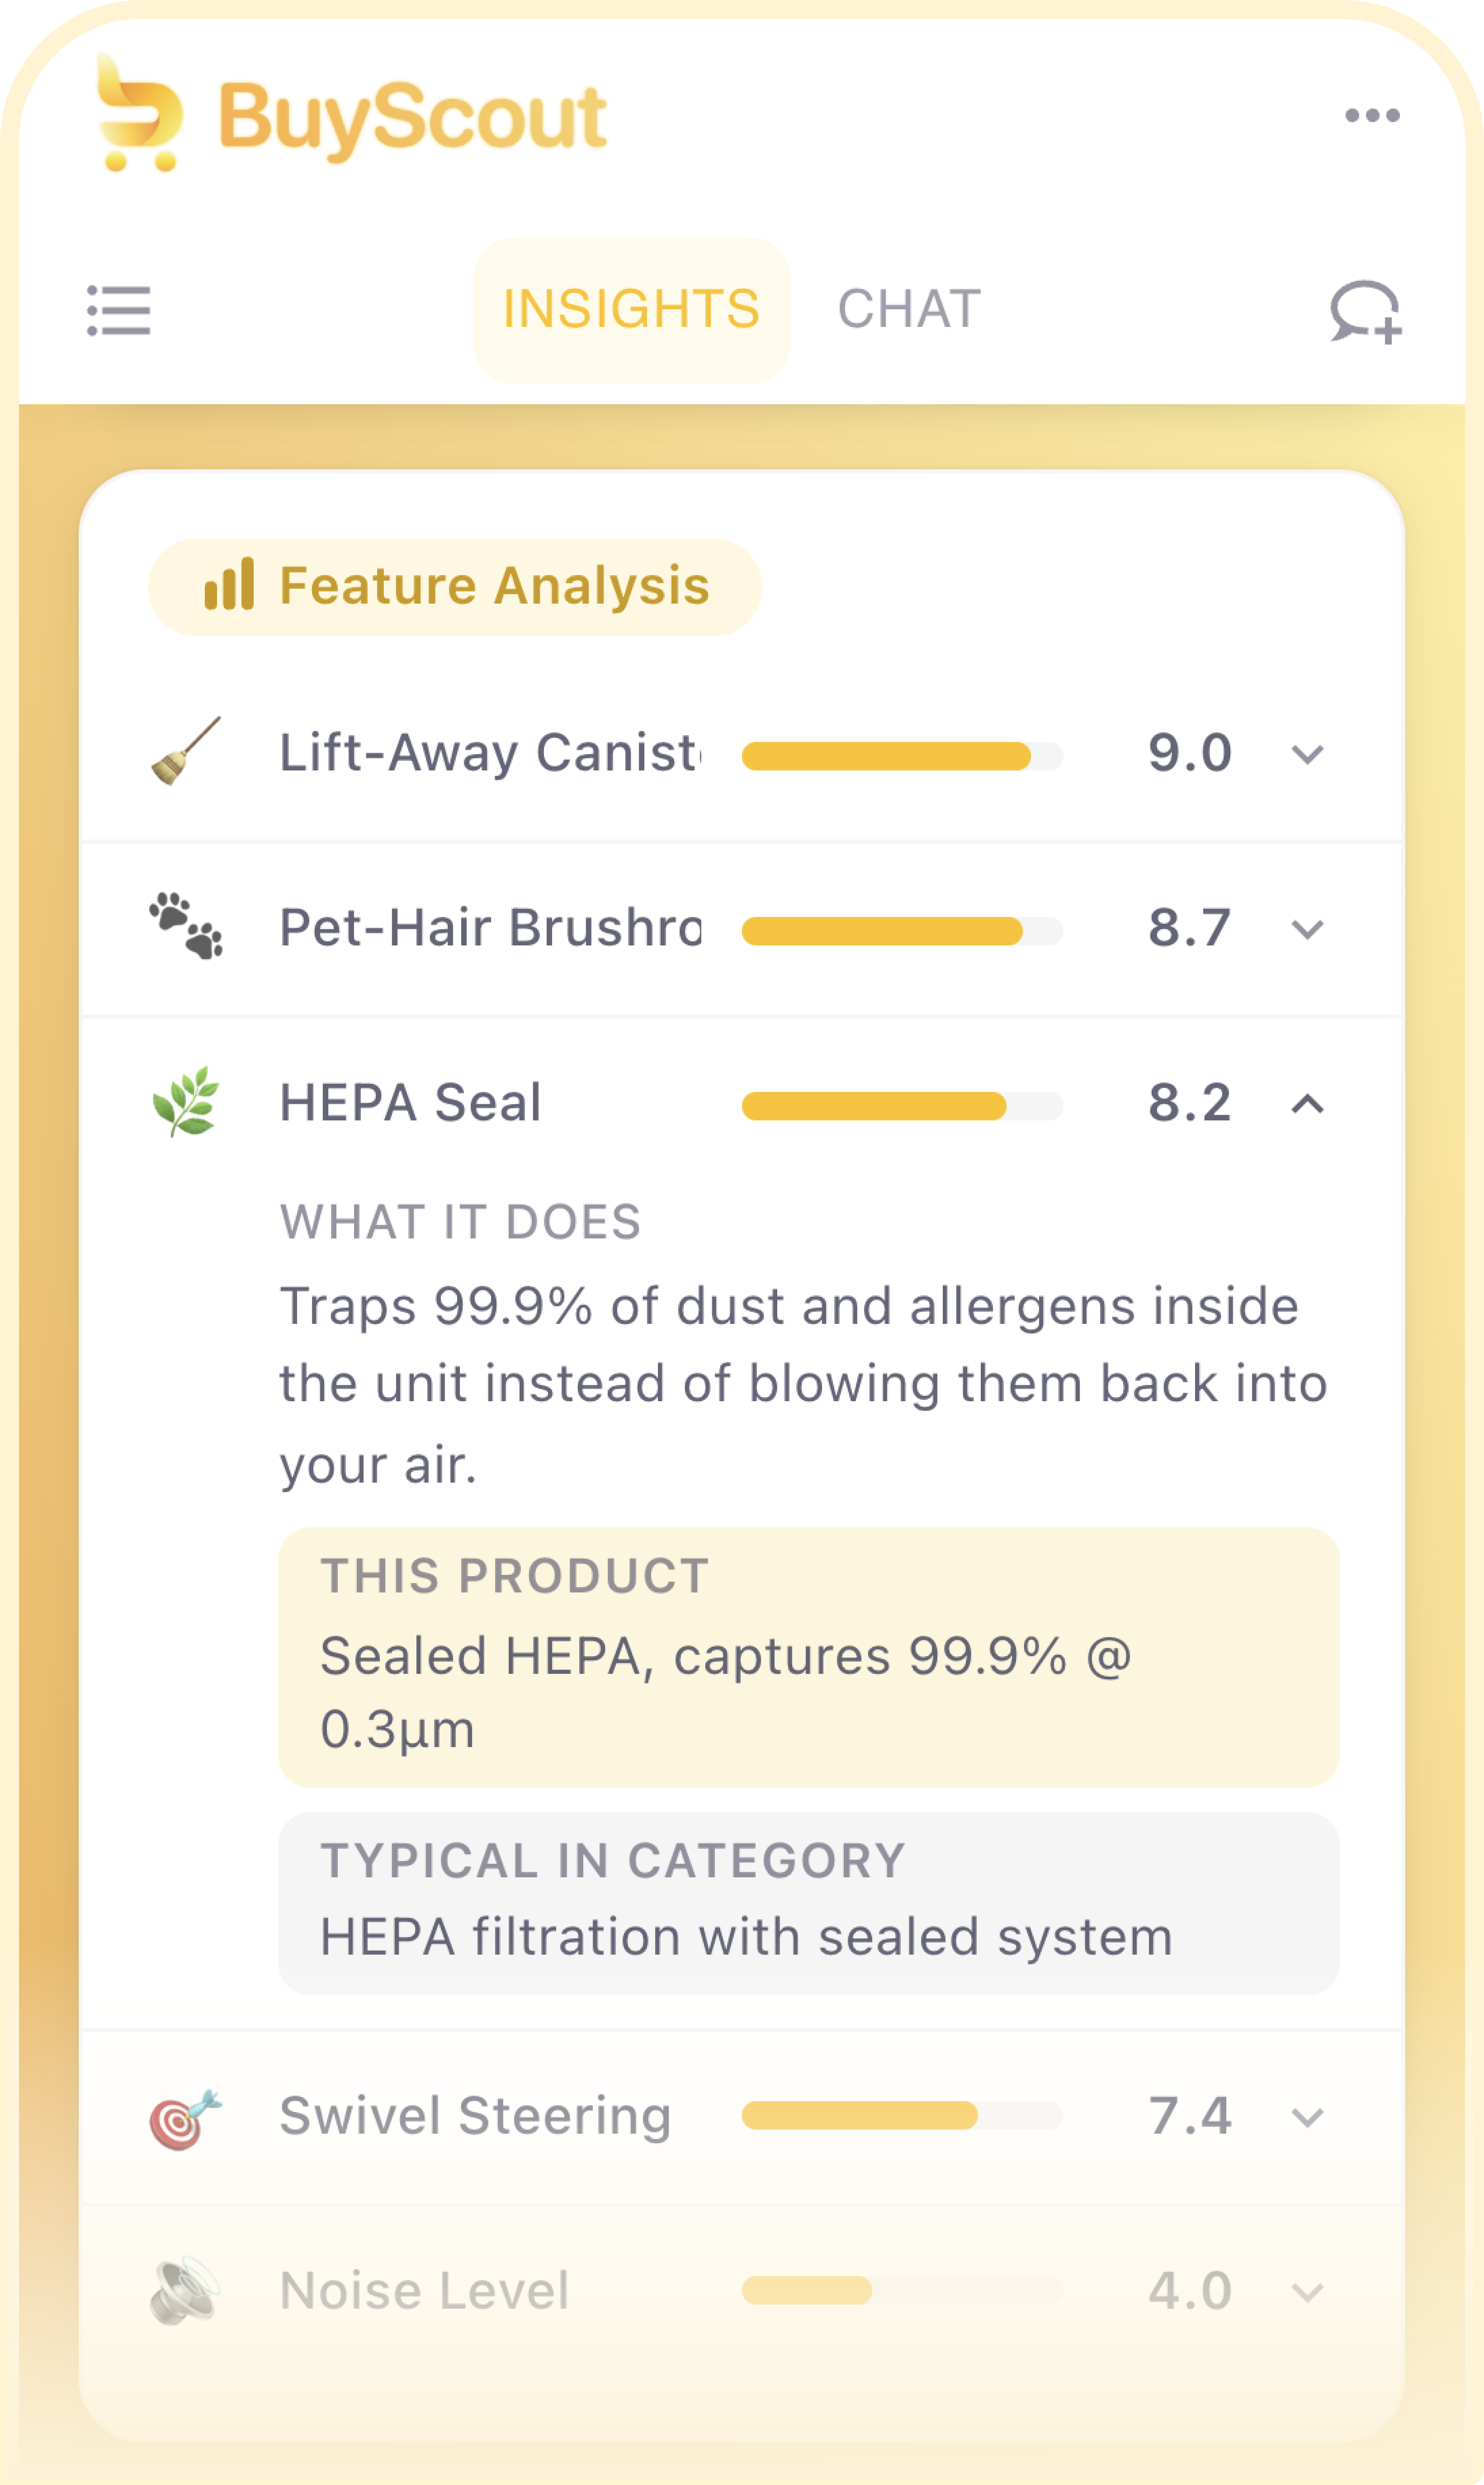Expand the Pet-Hair Brushroll chevron
The height and width of the screenshot is (2485, 1484).
pos(1307,929)
